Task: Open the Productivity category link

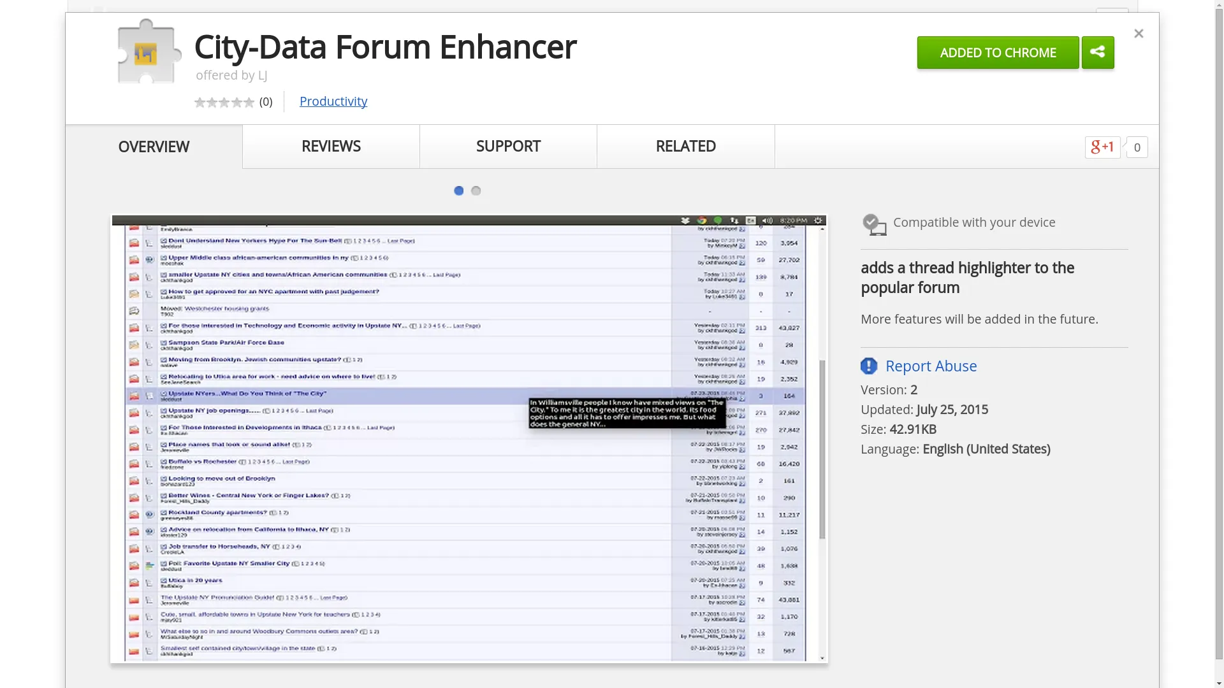Action: [x=333, y=101]
